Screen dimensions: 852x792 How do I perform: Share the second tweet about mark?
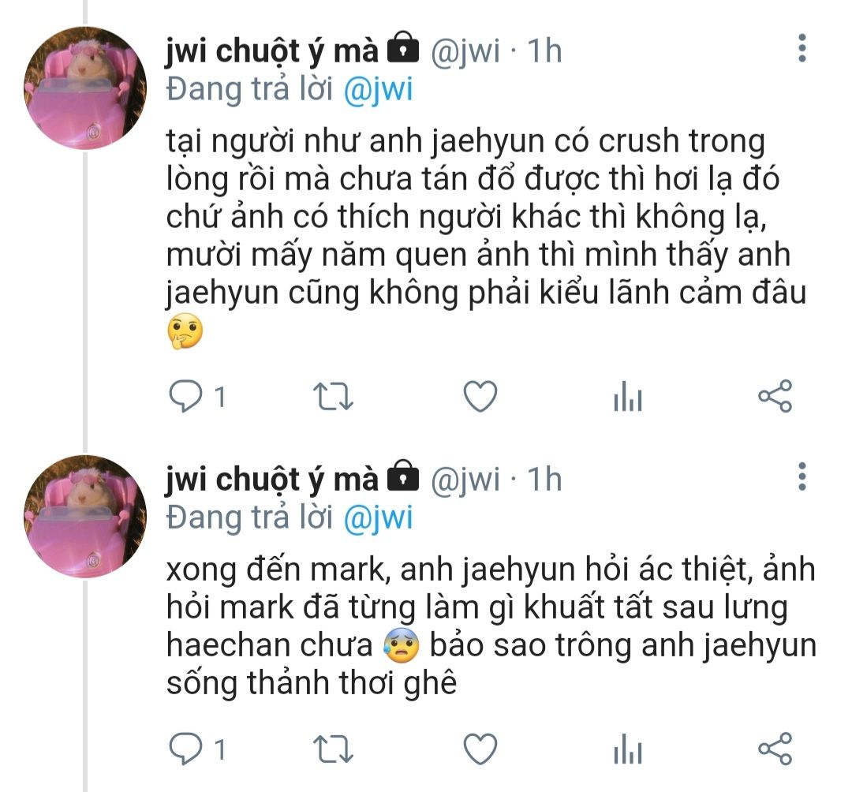click(775, 749)
